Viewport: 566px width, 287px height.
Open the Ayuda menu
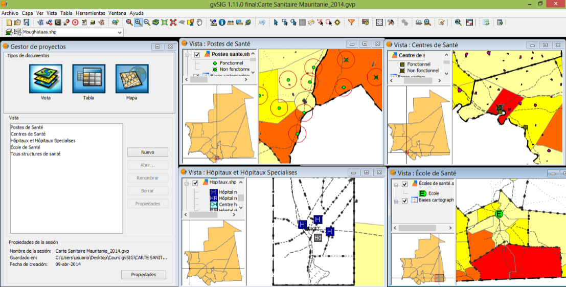coord(137,13)
